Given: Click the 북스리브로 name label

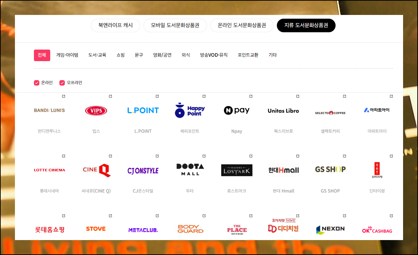Looking at the screenshot, I should [283, 131].
